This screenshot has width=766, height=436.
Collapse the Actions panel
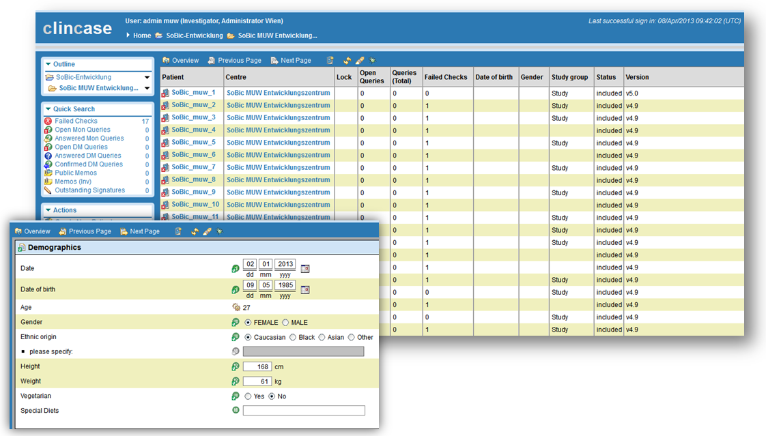tap(48, 210)
